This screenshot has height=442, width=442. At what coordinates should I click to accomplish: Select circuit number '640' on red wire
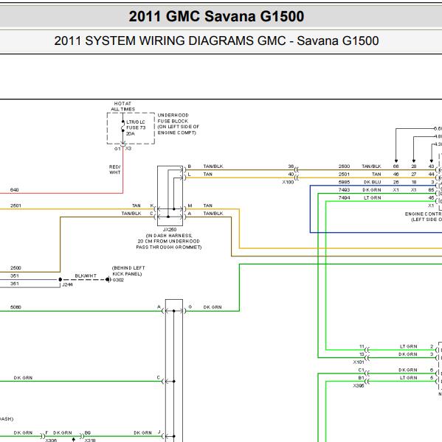15,190
